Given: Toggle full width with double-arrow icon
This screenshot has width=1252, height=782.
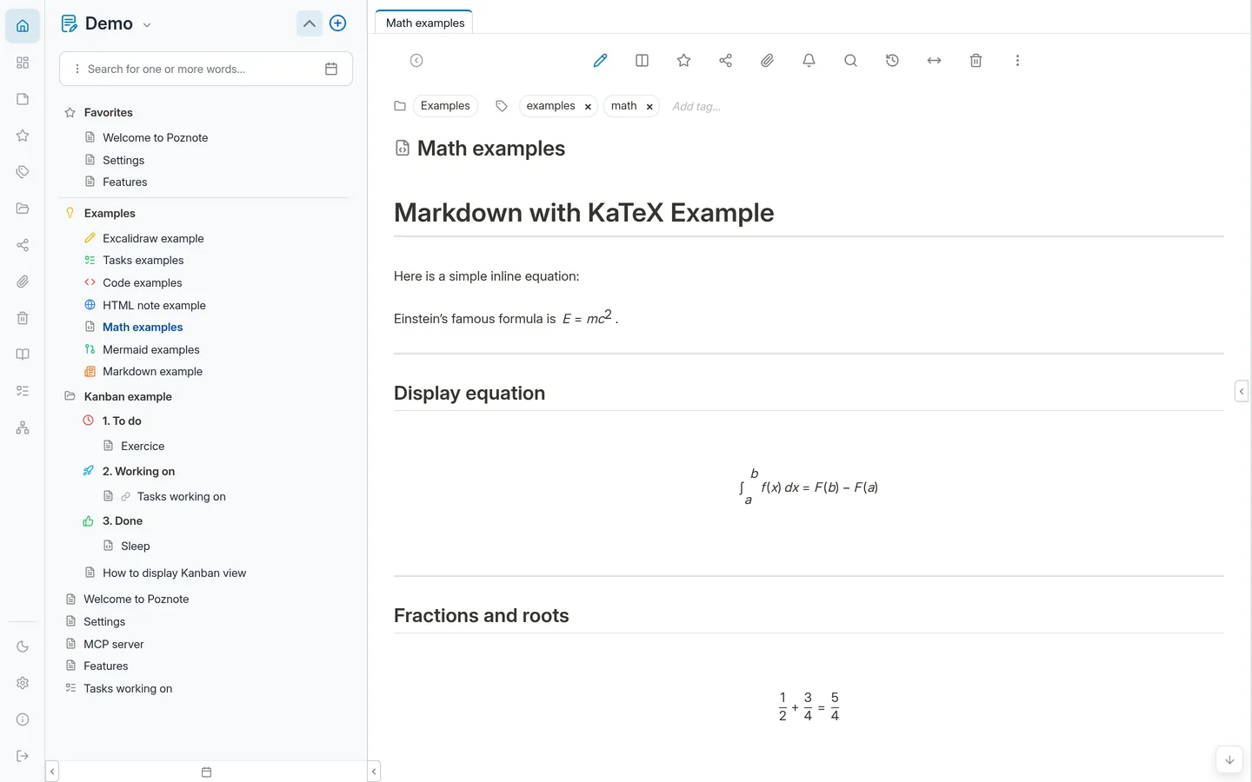Looking at the screenshot, I should (x=934, y=61).
